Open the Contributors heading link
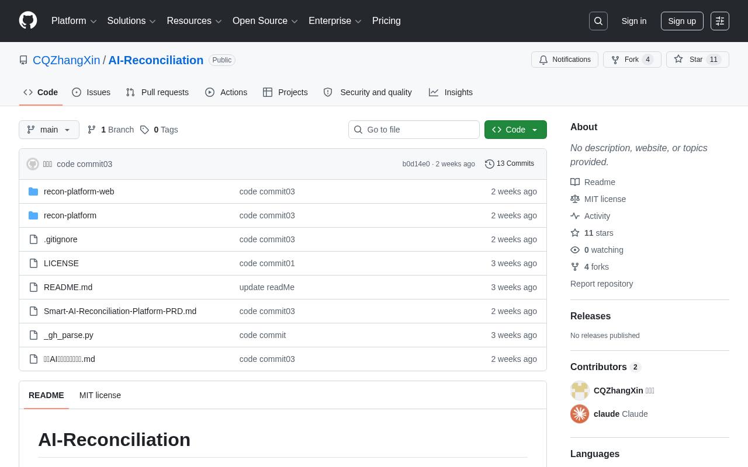 [605, 367]
